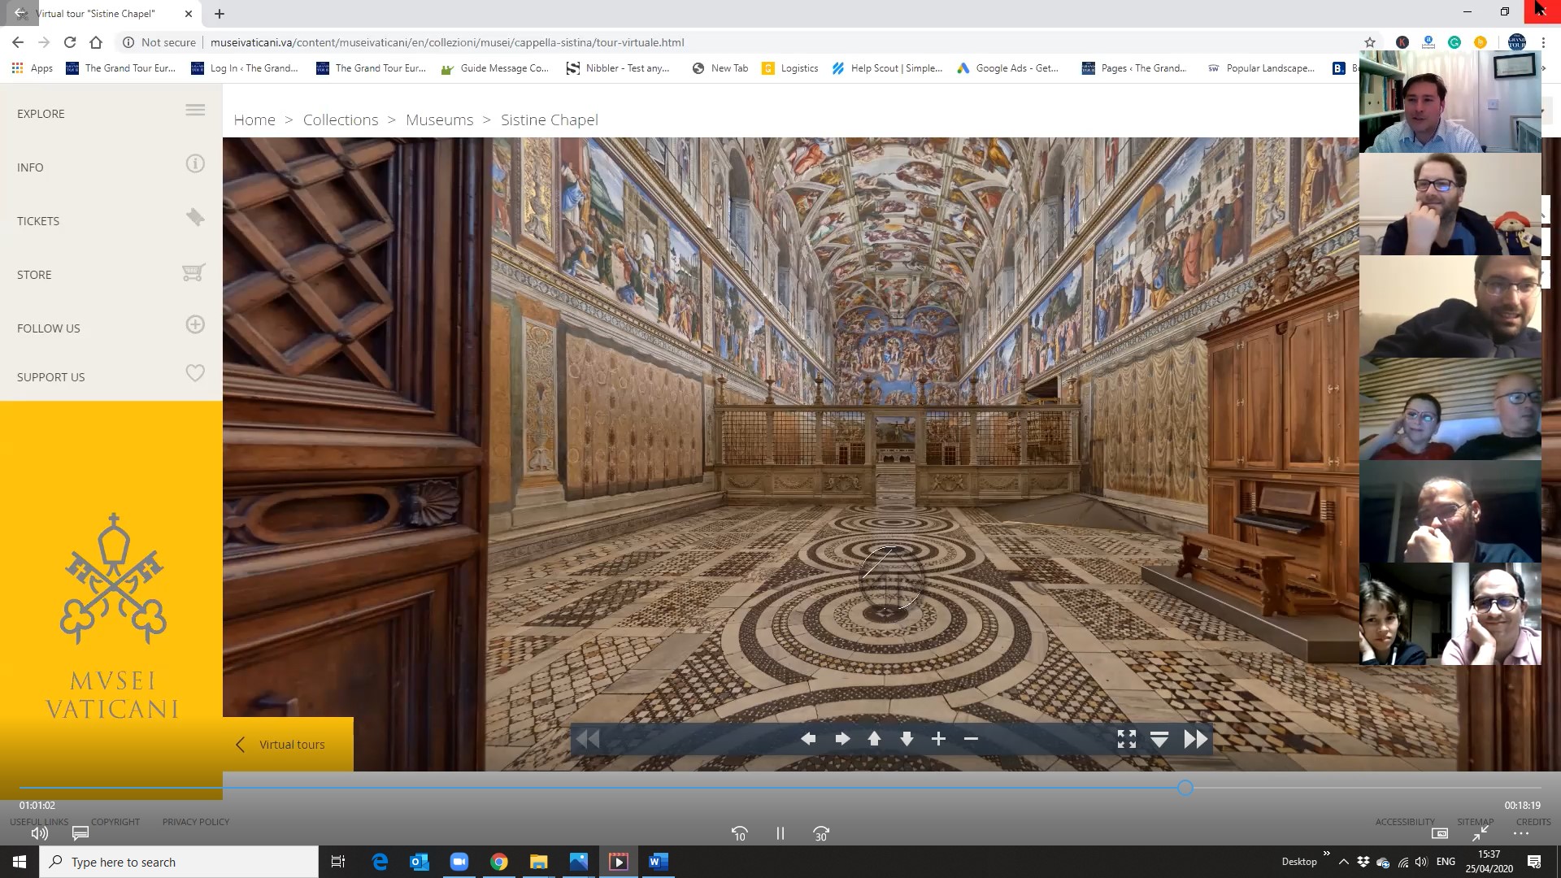1561x878 pixels.
Task: Click the Windows taskbar search box
Action: (x=179, y=862)
